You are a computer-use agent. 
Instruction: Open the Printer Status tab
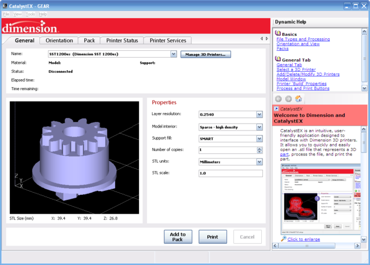point(122,40)
